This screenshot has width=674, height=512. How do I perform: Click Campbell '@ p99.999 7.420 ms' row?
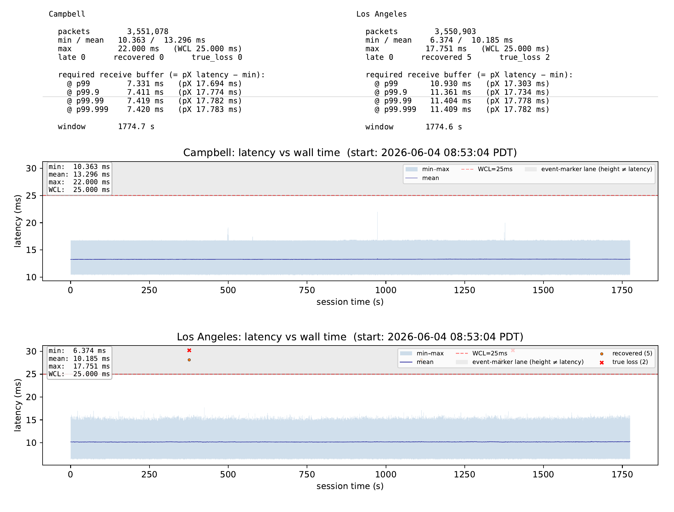click(x=154, y=109)
